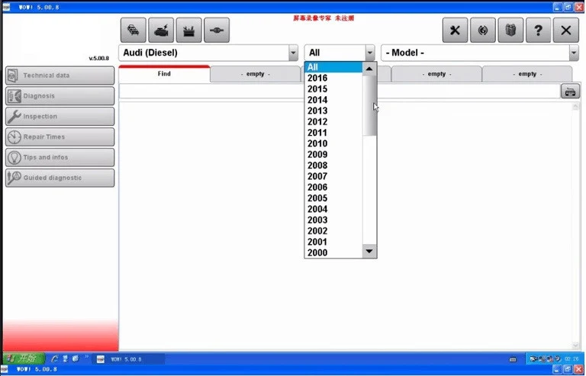Image resolution: width=586 pixels, height=376 pixels.
Task: Choose 2011 from the year list
Action: pos(333,133)
